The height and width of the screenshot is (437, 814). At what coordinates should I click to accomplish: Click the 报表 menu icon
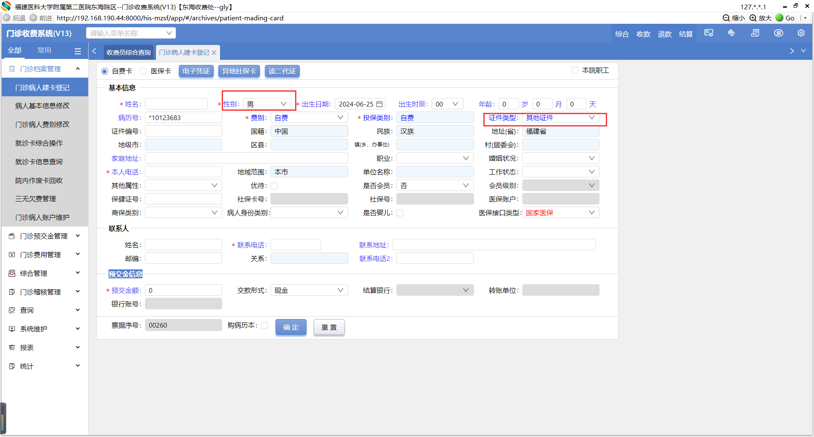pos(12,347)
